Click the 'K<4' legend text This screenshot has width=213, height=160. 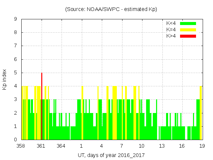click(x=171, y=23)
